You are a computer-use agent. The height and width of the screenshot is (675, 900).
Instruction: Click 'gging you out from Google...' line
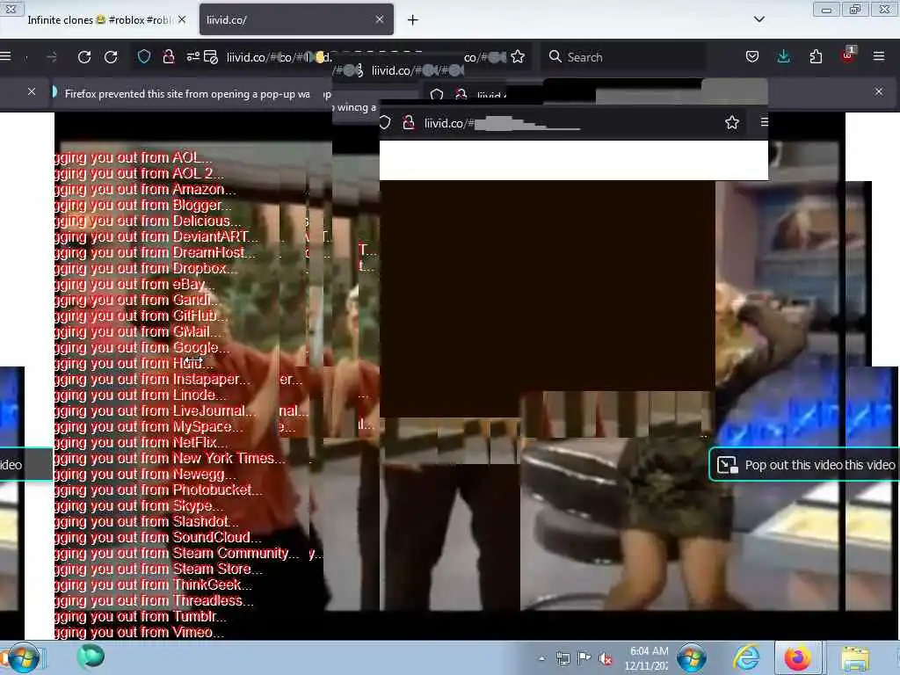click(142, 347)
